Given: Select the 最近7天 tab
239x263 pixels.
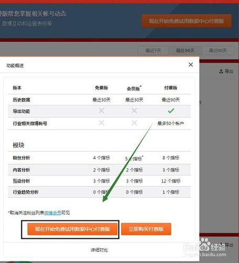Looking at the screenshot, I should pos(153,50).
